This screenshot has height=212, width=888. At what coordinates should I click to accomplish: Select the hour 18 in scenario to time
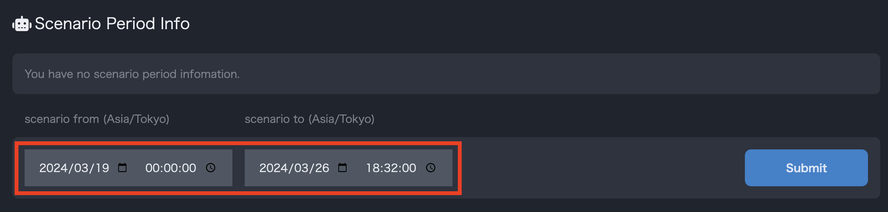(372, 168)
